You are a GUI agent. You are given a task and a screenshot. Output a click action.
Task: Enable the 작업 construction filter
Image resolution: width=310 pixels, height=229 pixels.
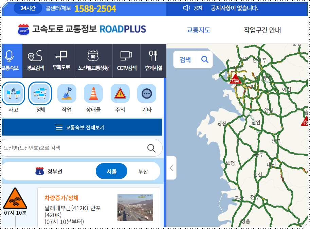click(x=67, y=94)
